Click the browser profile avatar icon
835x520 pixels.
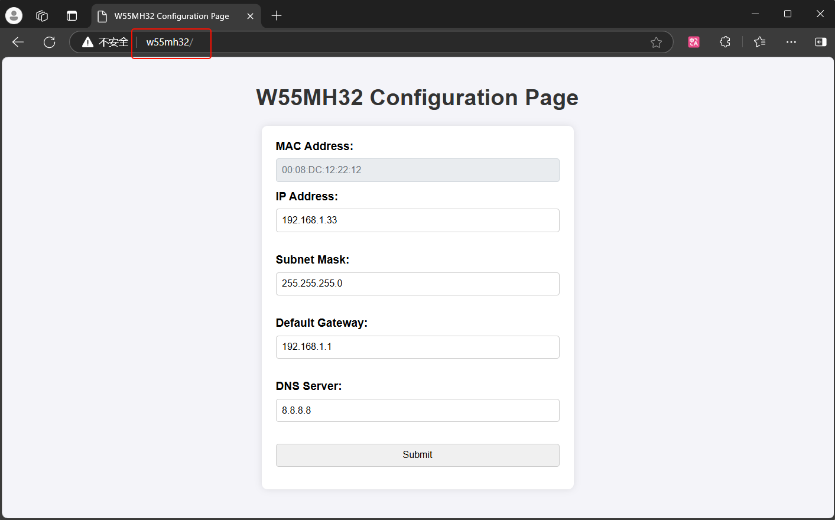point(14,15)
